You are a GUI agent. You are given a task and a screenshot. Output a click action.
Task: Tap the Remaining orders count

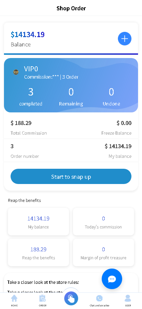click(71, 92)
